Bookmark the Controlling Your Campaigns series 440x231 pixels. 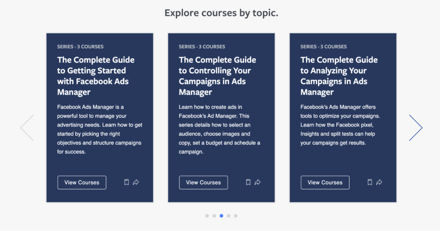point(248,182)
